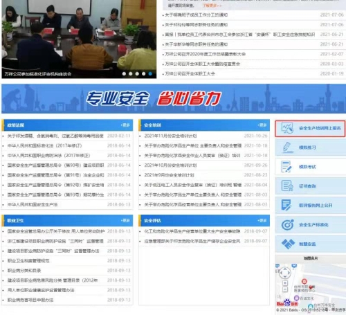346x315 pixels.
Task: Open news item 万祥公司召开全体职工大会 dated 2020-01-19
Action: click(x=190, y=73)
